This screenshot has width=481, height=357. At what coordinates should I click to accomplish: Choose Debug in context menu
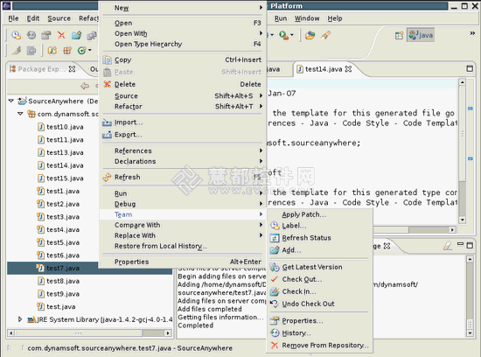pos(183,204)
